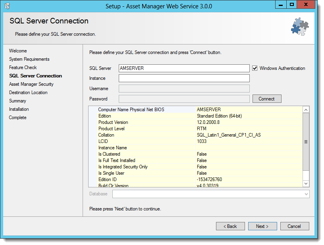
Task: Cancel the setup wizard
Action: click(x=295, y=226)
